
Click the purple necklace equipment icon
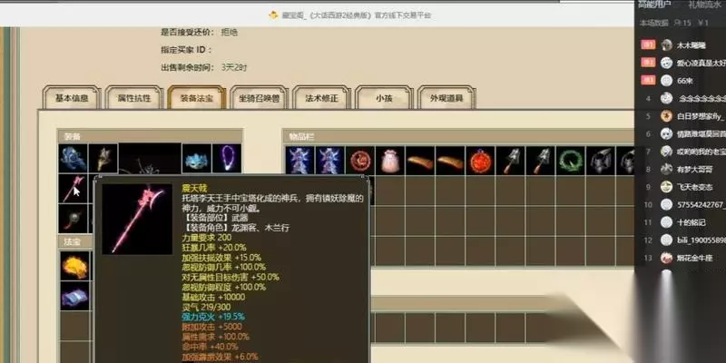[227, 158]
